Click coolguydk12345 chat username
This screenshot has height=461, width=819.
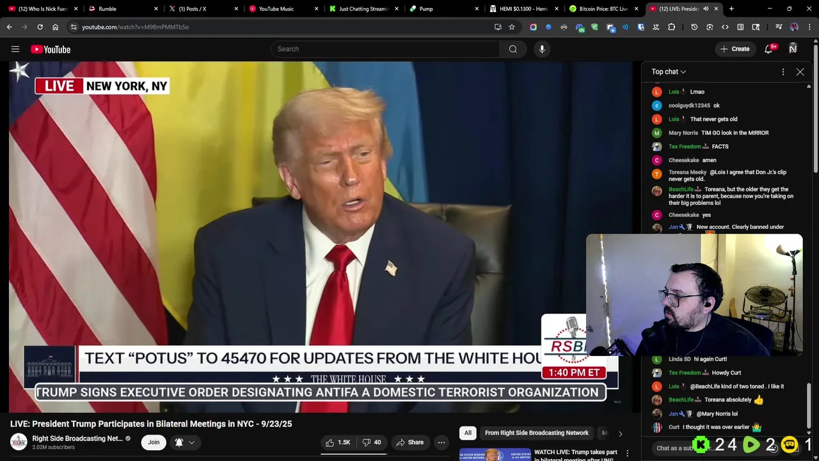(x=689, y=106)
